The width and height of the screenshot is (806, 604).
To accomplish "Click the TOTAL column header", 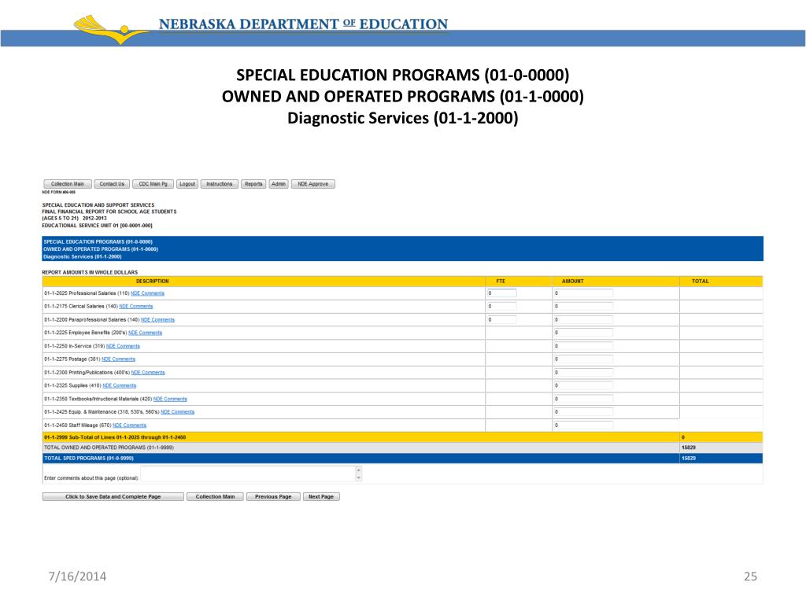I will [x=700, y=282].
